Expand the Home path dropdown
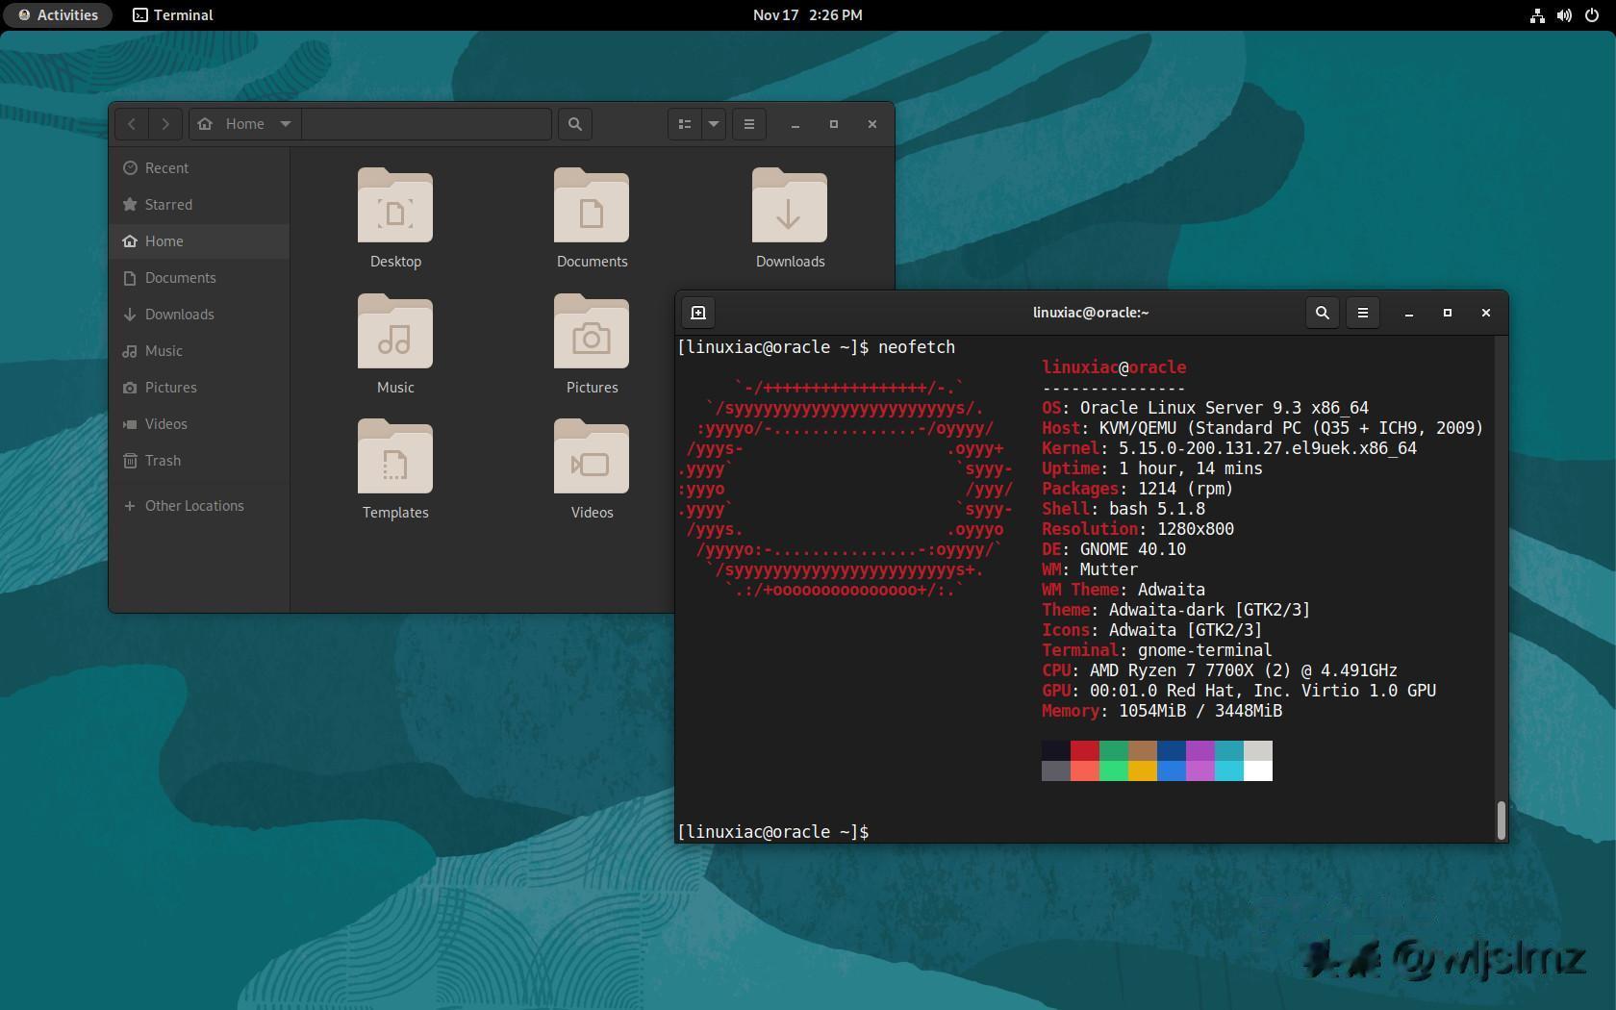Screen dimensions: 1616x1010 point(285,124)
